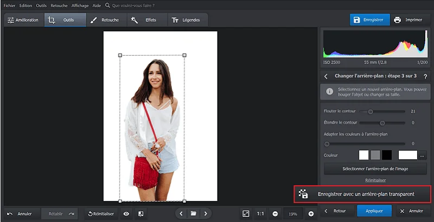Image resolution: width=434 pixels, height=222 pixels.
Task: Open the Aide menu
Action: (x=97, y=5)
